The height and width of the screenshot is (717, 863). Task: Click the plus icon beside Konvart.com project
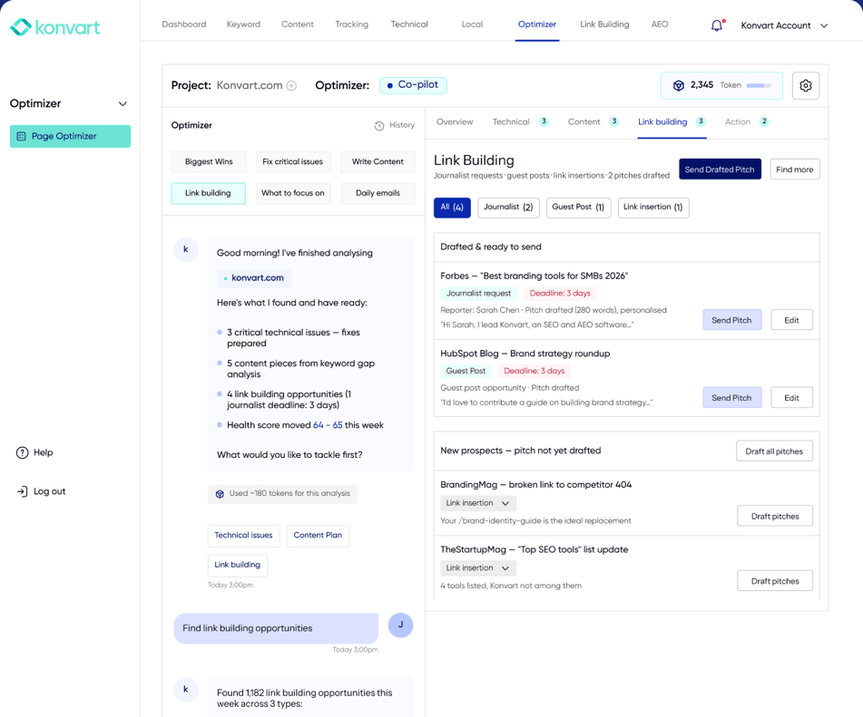tap(291, 85)
